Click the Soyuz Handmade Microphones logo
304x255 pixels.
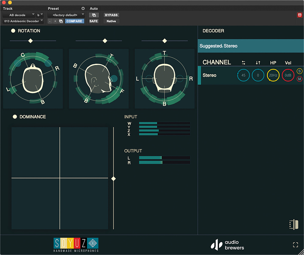pyautogui.click(x=76, y=245)
